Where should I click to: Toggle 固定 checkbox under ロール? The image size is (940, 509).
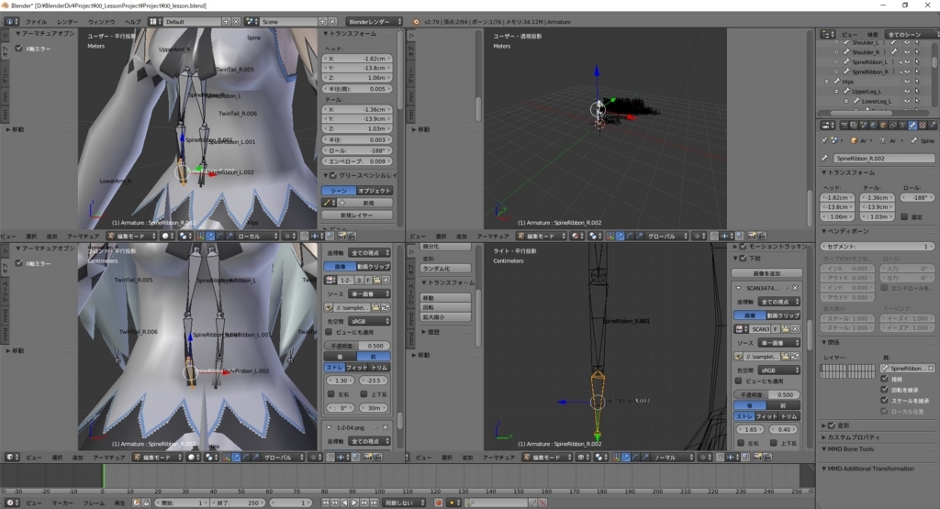point(904,216)
